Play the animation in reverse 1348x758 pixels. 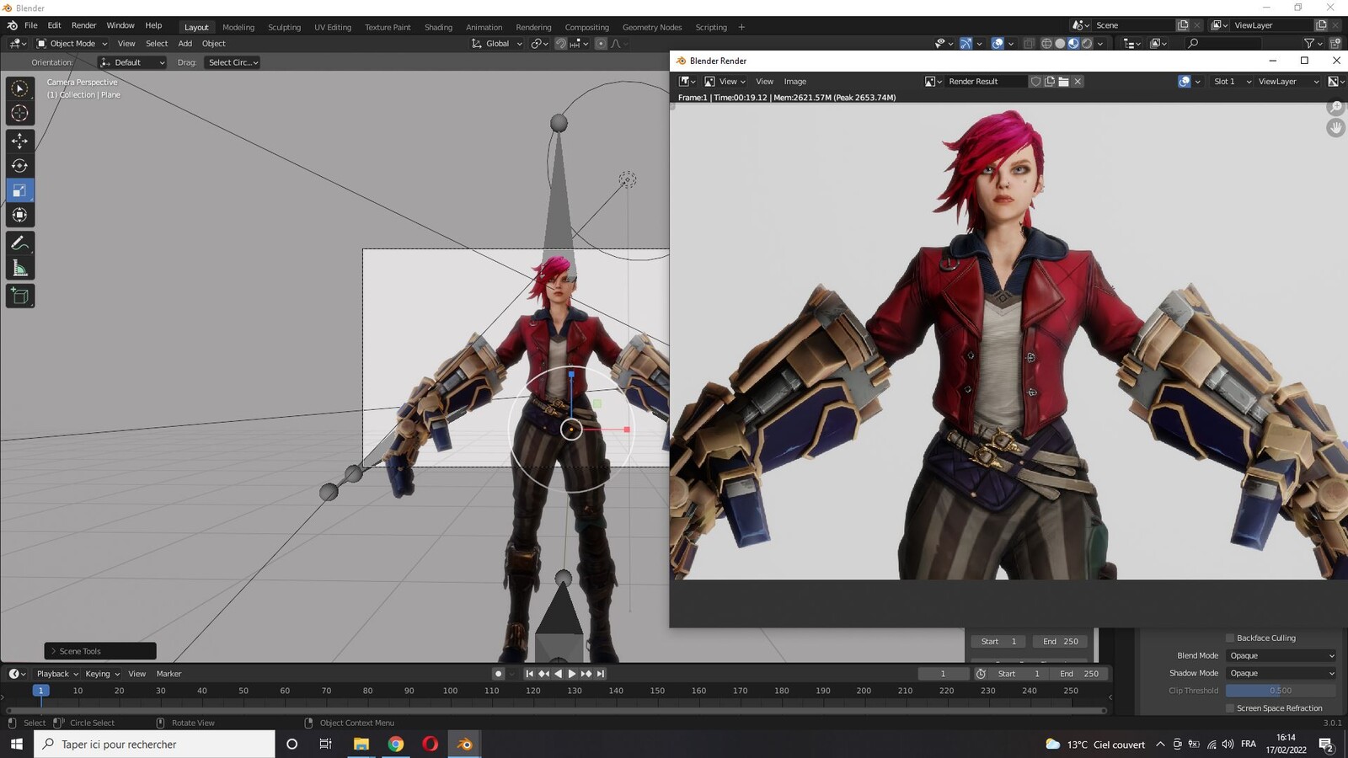pos(558,674)
